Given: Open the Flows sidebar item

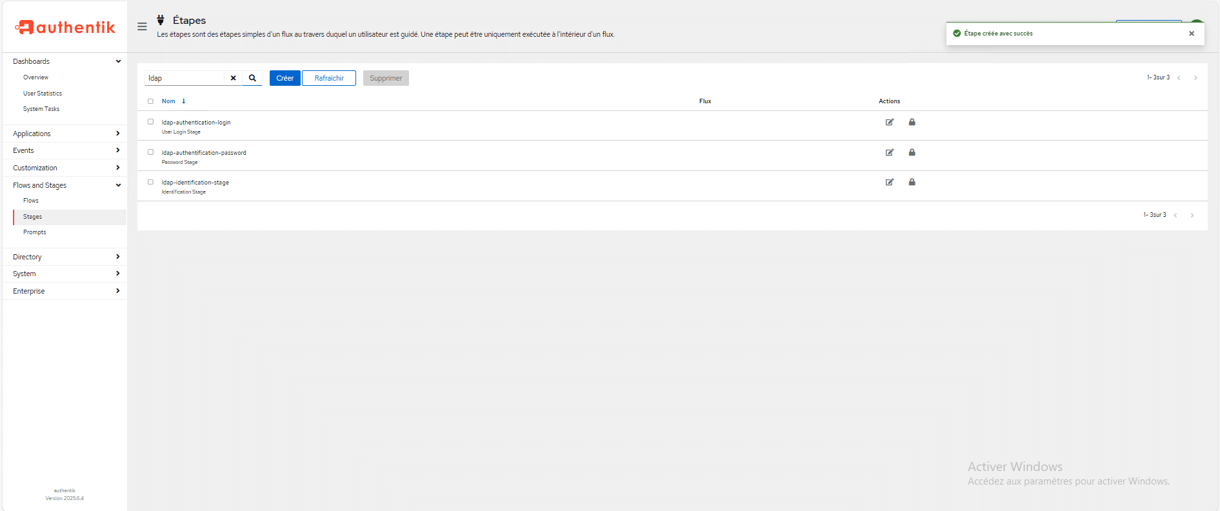Looking at the screenshot, I should pos(31,201).
